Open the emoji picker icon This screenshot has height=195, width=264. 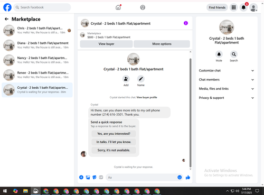tap(180, 178)
